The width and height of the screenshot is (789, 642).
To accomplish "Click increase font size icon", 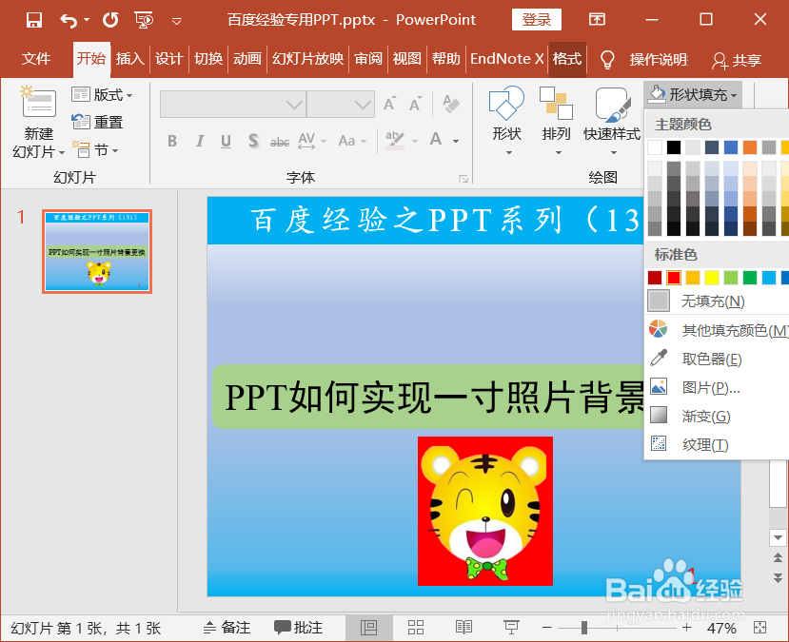I will click(x=389, y=104).
